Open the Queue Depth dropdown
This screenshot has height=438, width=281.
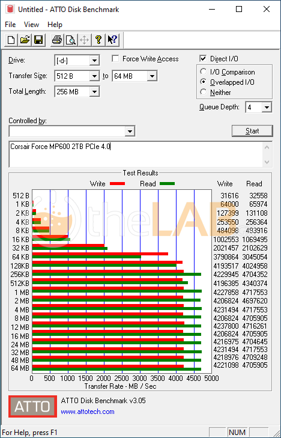click(x=267, y=108)
